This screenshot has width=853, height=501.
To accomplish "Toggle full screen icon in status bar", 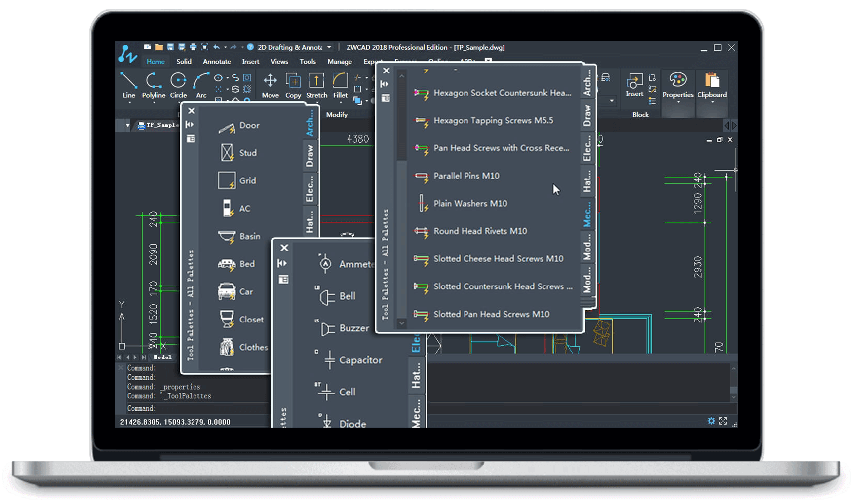I will pyautogui.click(x=723, y=421).
